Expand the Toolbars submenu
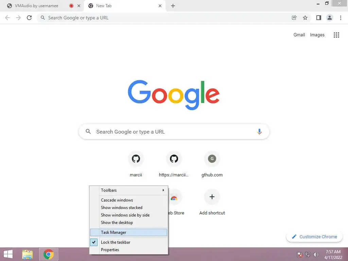This screenshot has height=261, width=348. point(129,190)
